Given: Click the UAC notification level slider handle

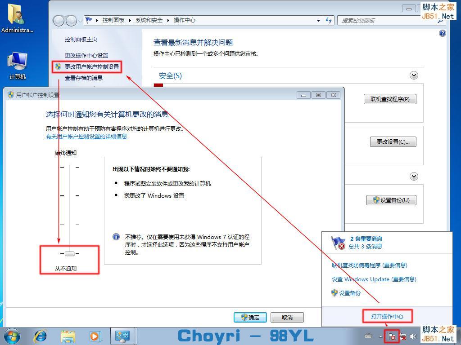Looking at the screenshot, I should [69, 254].
